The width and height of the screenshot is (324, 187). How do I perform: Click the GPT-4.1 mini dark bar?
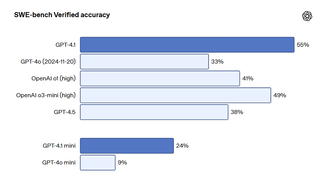click(127, 146)
